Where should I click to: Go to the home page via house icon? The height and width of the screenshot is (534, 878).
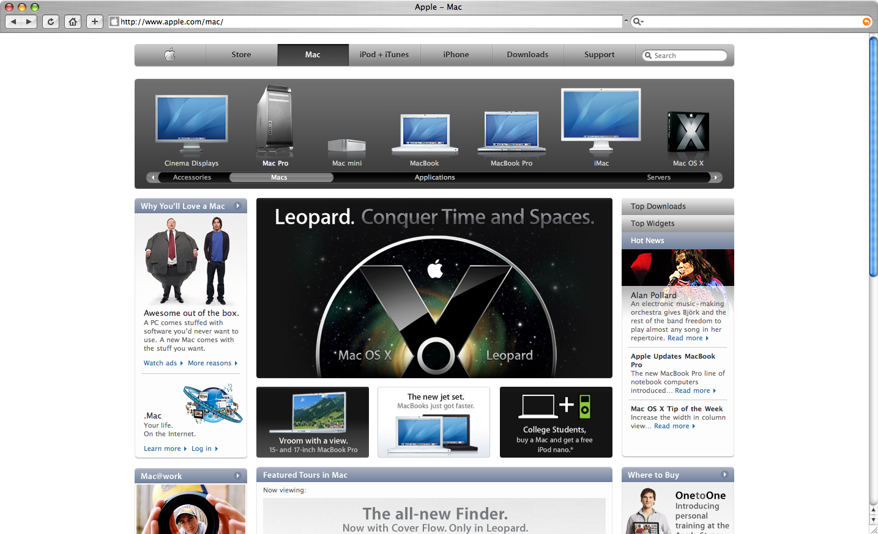tap(73, 21)
